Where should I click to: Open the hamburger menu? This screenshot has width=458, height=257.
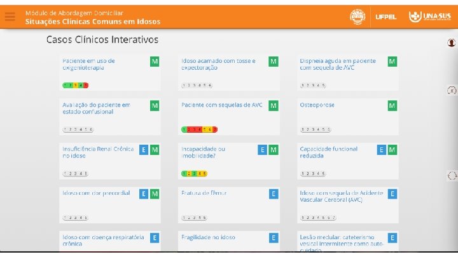tap(10, 16)
